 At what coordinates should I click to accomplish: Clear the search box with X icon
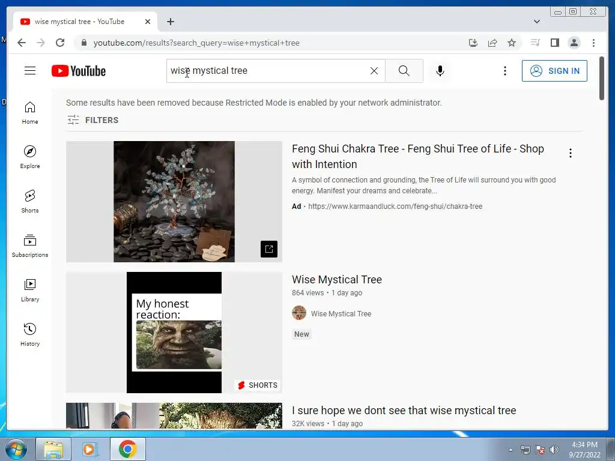374,71
